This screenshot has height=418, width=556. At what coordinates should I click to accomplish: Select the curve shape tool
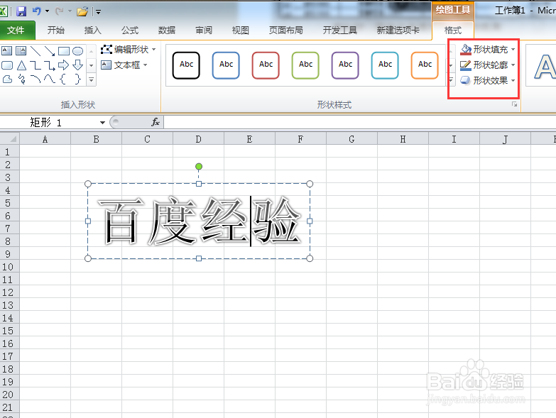click(x=50, y=79)
